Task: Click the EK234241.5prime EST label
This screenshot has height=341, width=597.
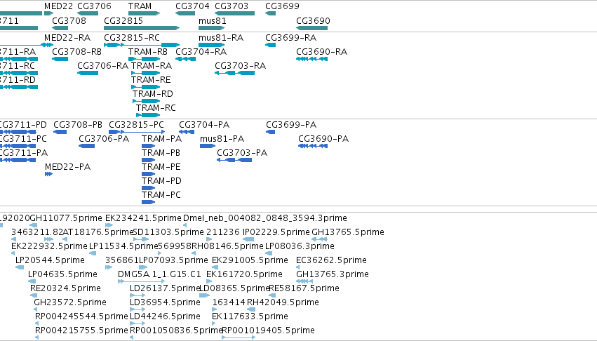Action: (x=143, y=218)
